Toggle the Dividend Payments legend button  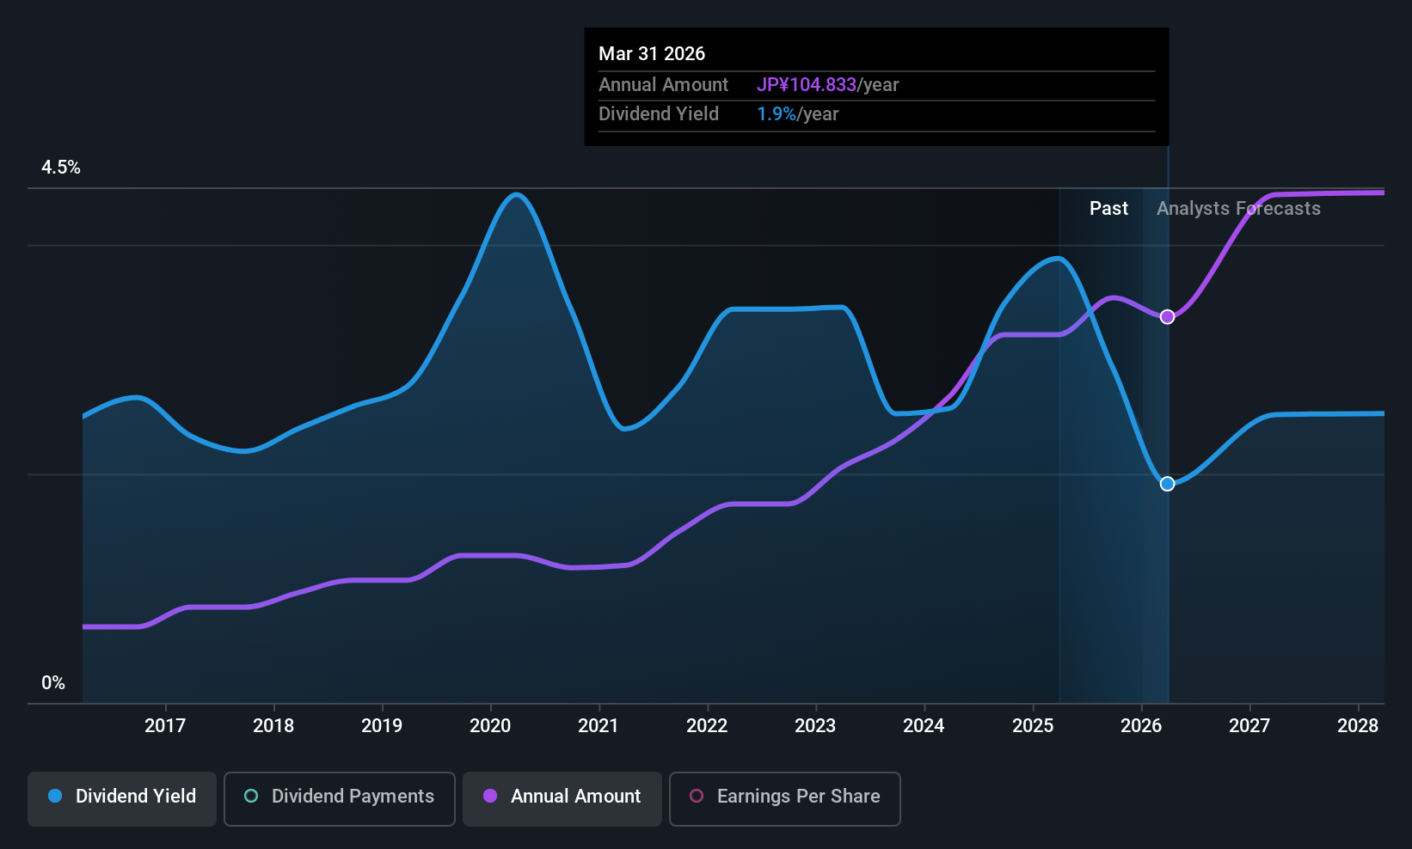[x=340, y=799]
